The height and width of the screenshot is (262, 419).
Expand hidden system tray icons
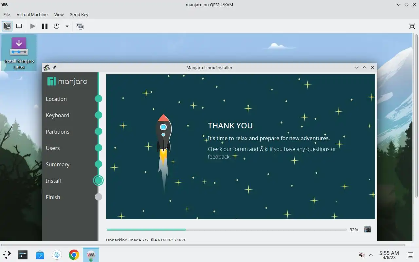[x=371, y=255]
